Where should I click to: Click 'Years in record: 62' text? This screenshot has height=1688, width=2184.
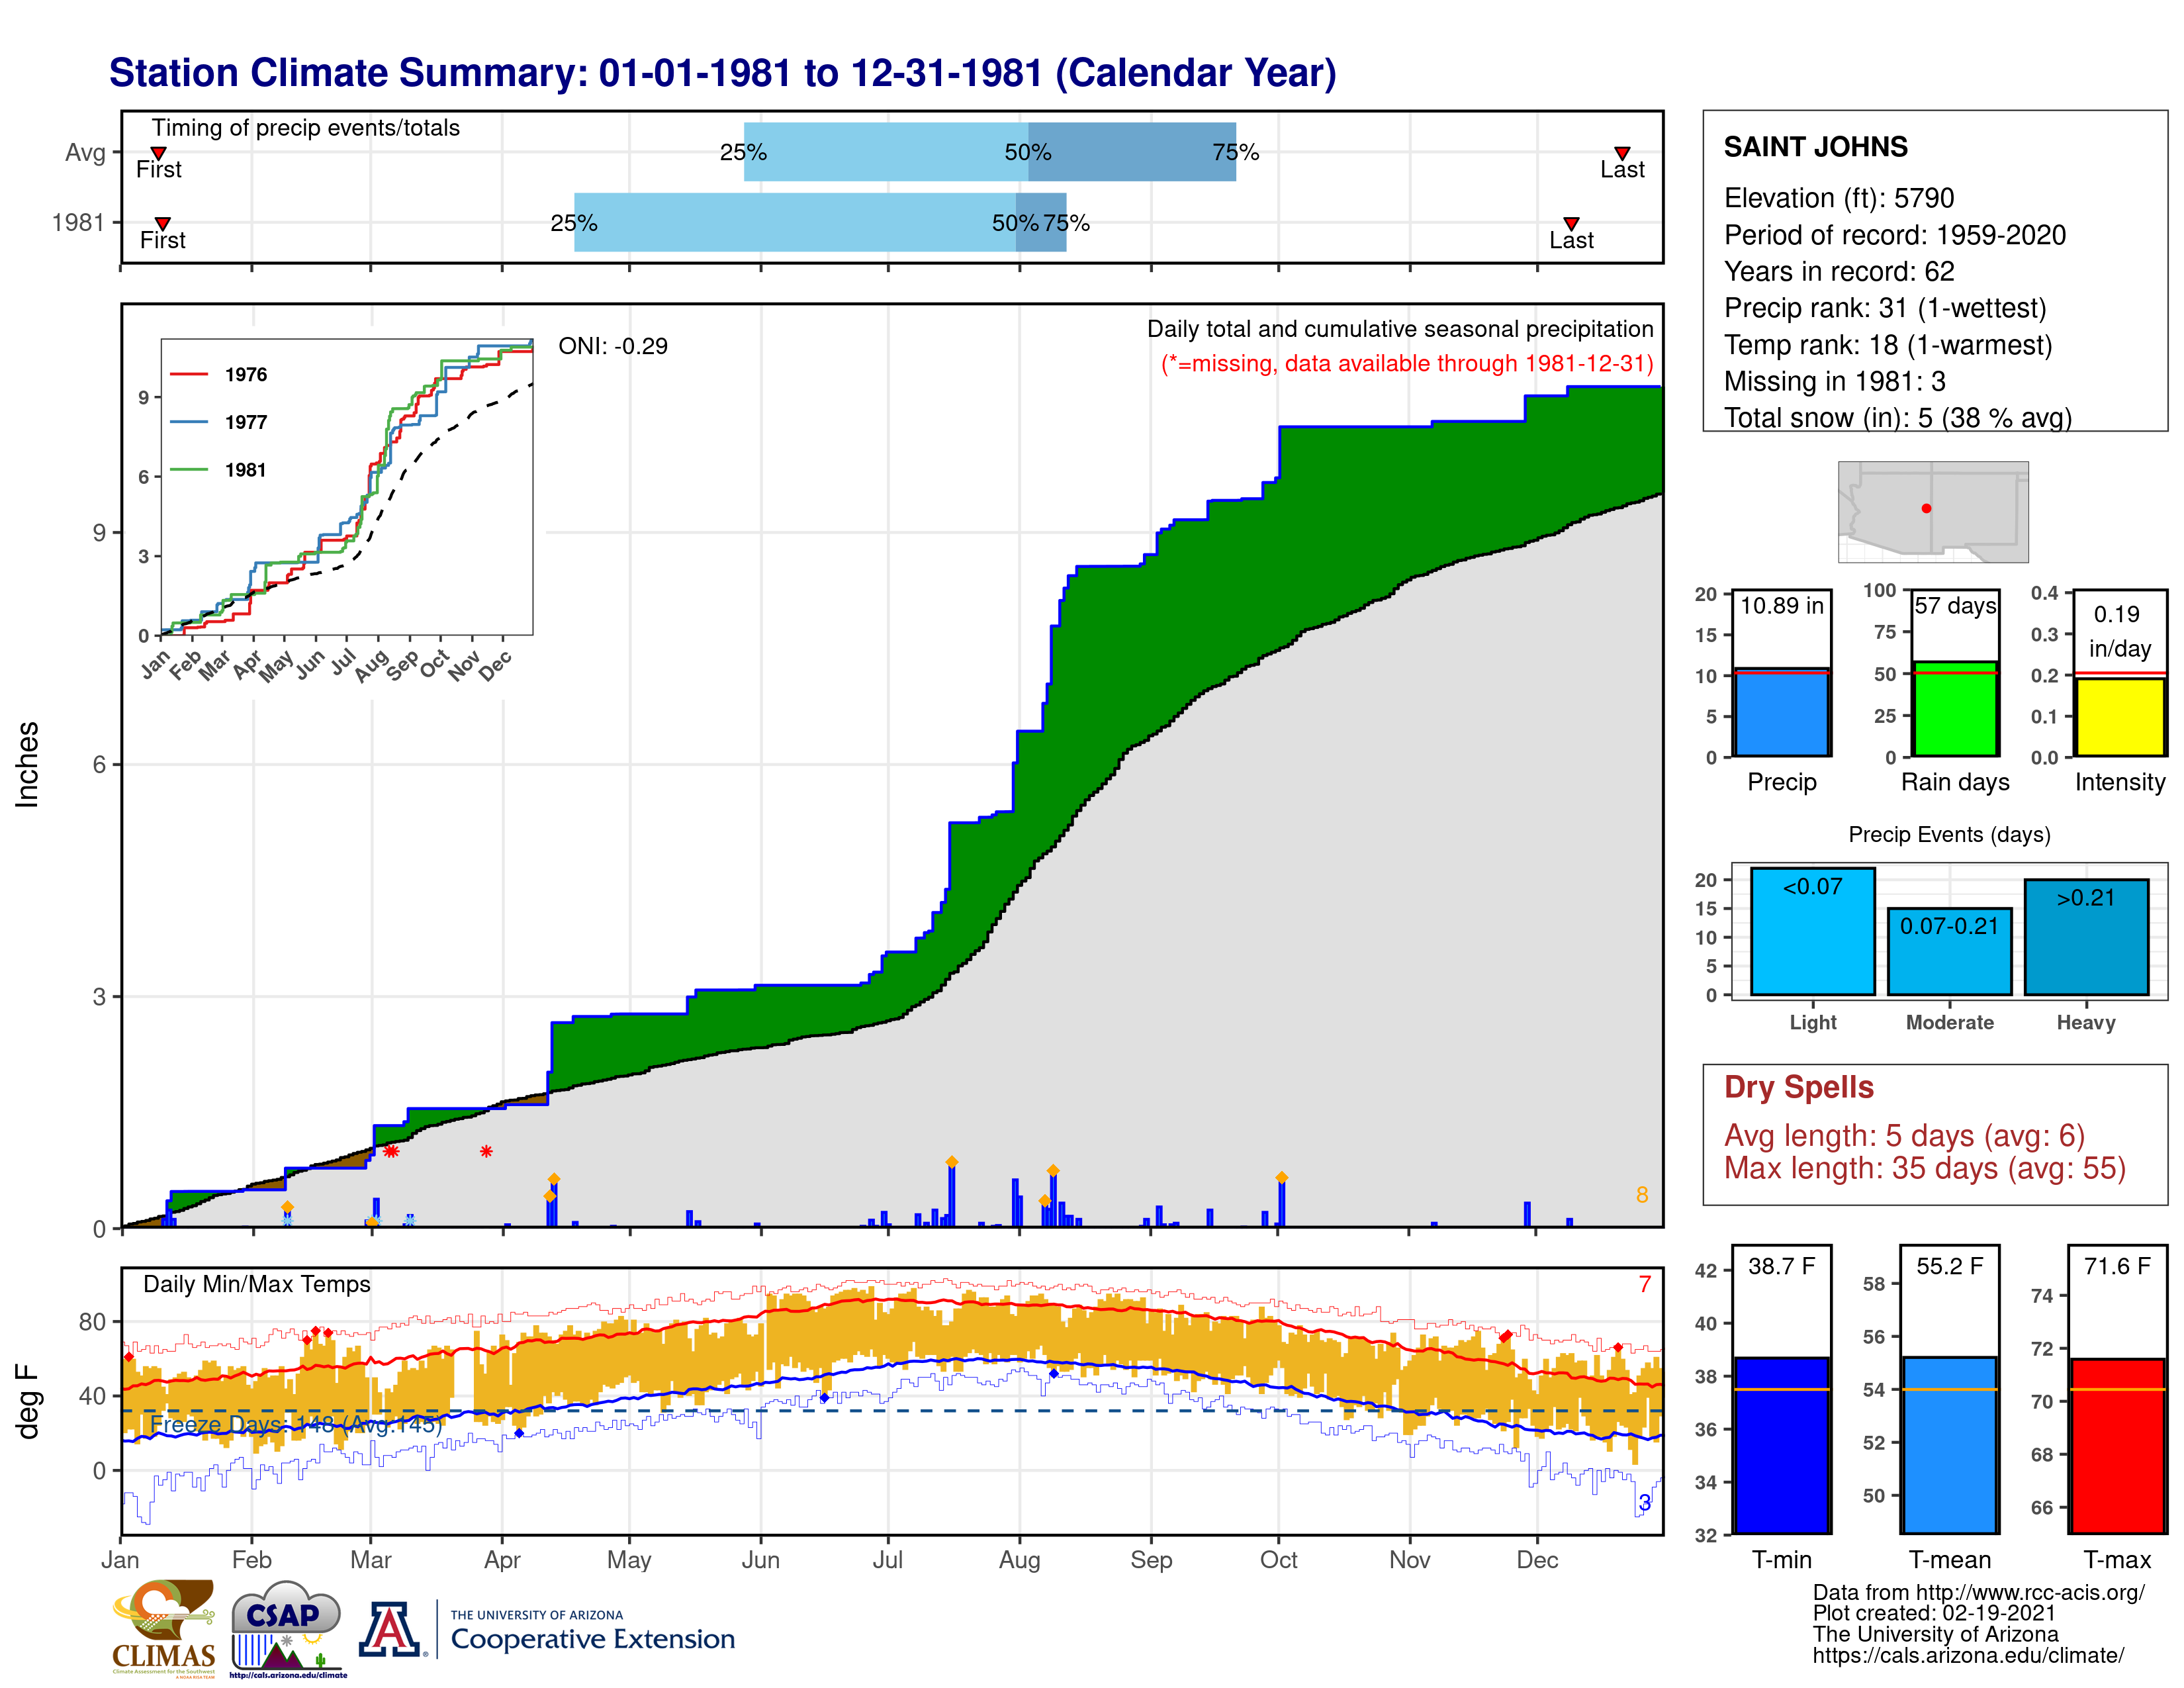click(1838, 272)
